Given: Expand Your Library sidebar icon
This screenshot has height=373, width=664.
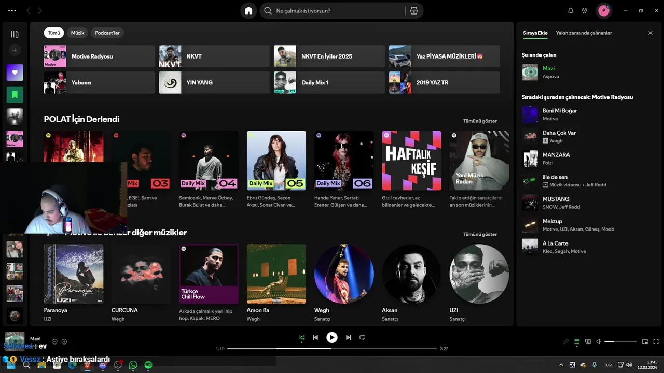Looking at the screenshot, I should click(x=15, y=34).
